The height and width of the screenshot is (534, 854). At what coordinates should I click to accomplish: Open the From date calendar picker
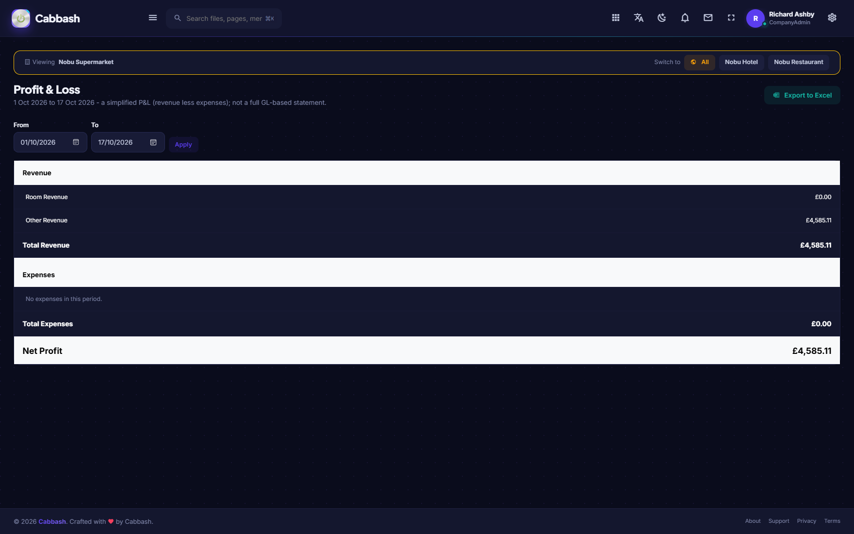[76, 142]
